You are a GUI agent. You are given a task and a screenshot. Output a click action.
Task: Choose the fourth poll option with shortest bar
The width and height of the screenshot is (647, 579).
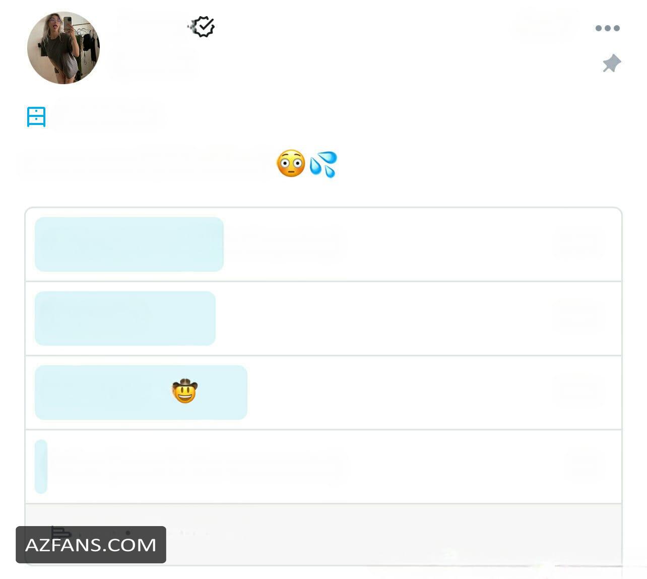(x=323, y=467)
